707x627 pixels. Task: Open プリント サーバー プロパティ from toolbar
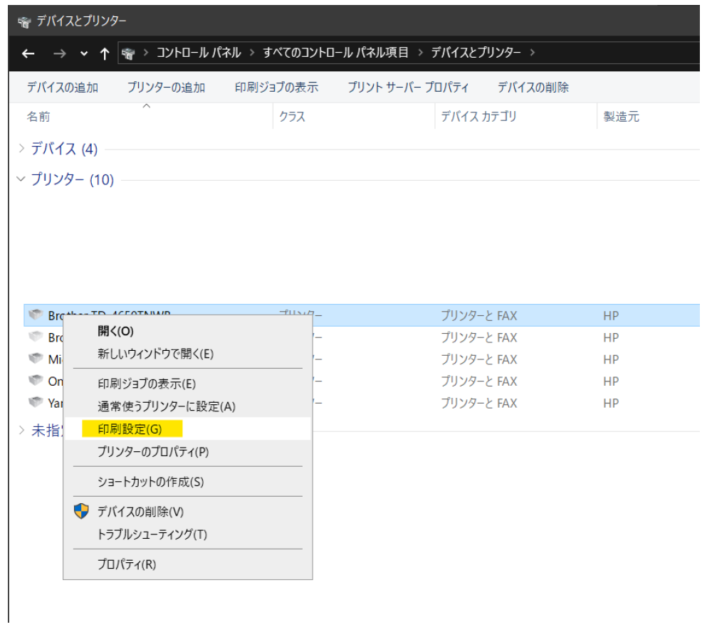[x=408, y=88]
